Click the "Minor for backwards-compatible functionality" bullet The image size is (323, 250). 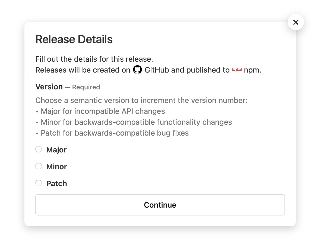click(136, 122)
